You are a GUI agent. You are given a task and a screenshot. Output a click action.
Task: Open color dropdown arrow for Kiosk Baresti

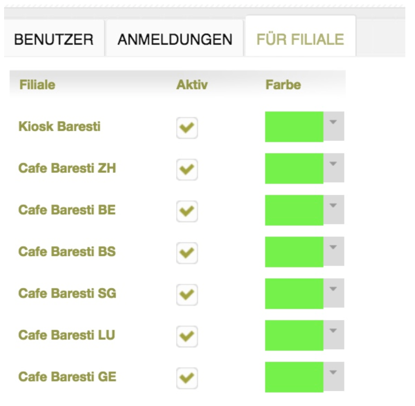(x=333, y=126)
